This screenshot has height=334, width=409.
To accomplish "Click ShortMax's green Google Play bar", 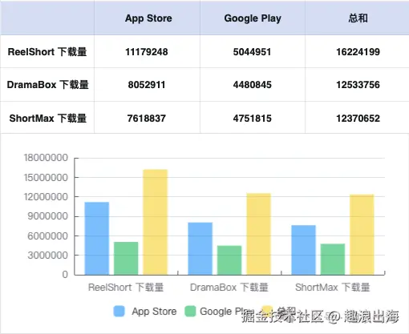I will pos(333,260).
